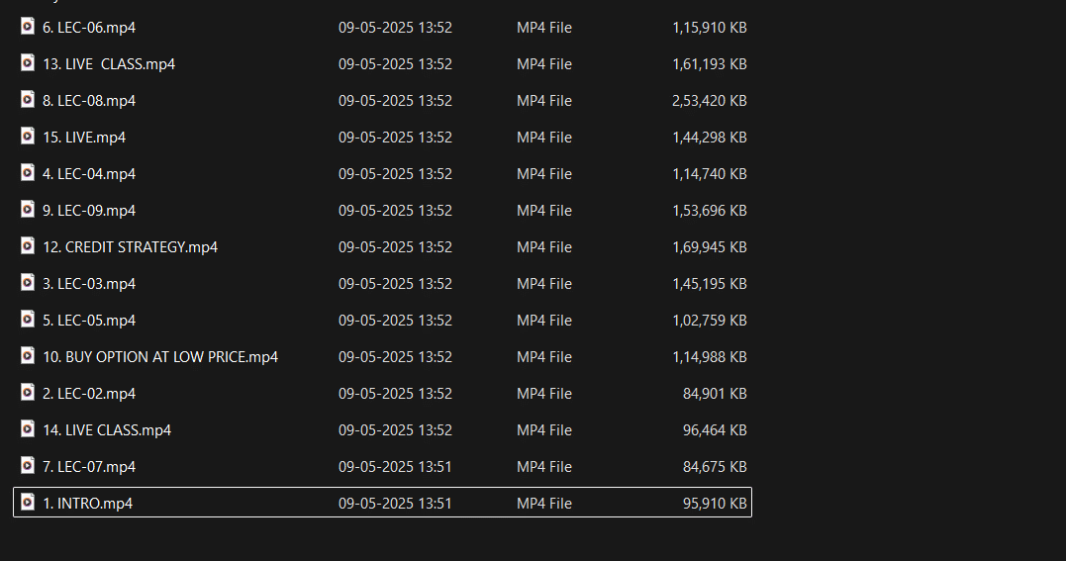The image size is (1066, 561).
Task: Click the MP4 icon next to 15. LIVE.mp4
Action: click(27, 137)
